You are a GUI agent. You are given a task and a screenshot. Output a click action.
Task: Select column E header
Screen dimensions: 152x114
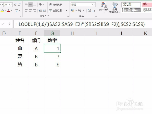tap(20, 33)
